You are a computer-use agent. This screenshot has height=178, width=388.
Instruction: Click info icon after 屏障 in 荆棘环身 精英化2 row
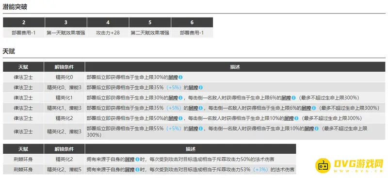[x=137, y=160]
